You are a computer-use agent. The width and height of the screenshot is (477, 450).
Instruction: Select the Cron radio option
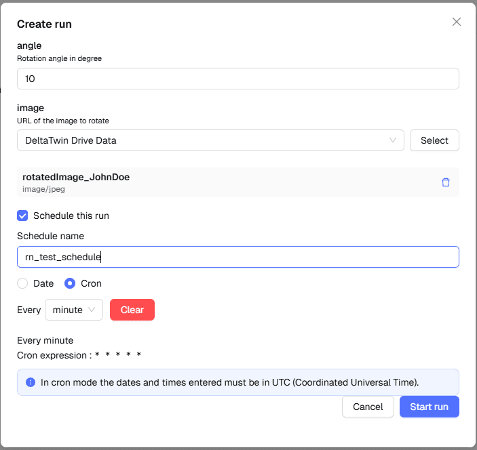point(70,283)
